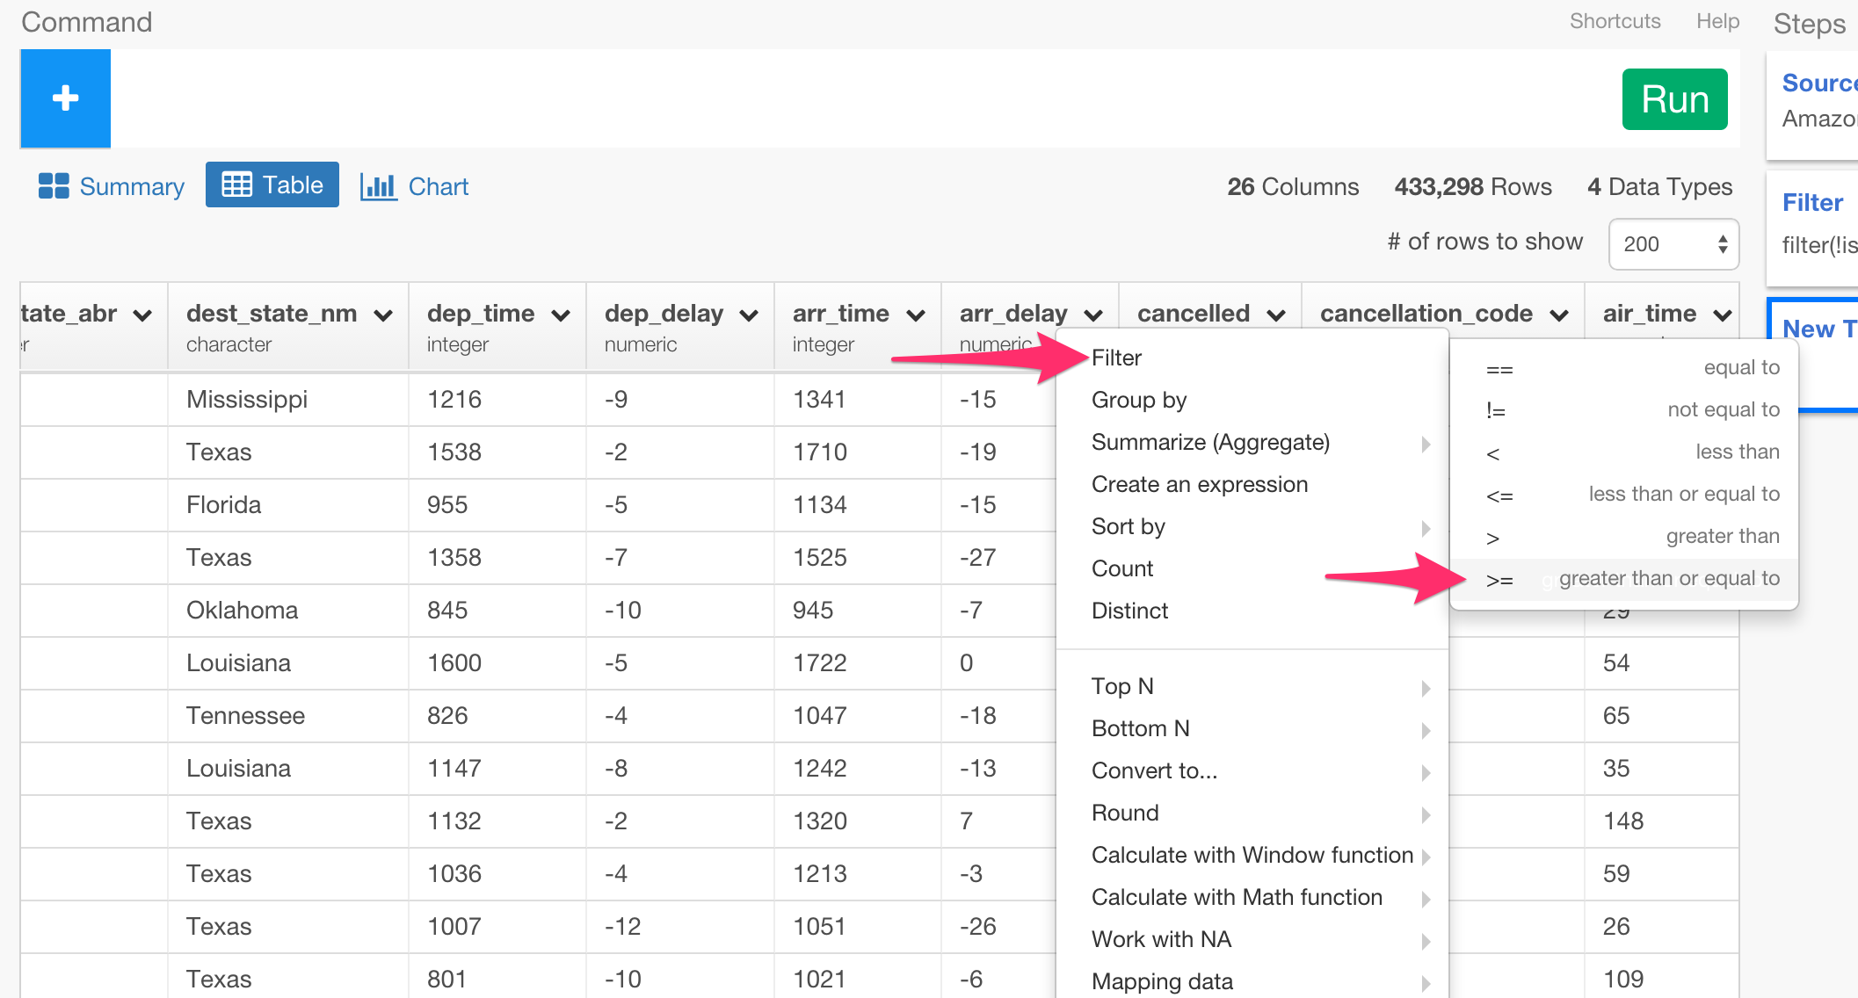Select Group by menu entry
This screenshot has height=998, width=1858.
click(1138, 400)
